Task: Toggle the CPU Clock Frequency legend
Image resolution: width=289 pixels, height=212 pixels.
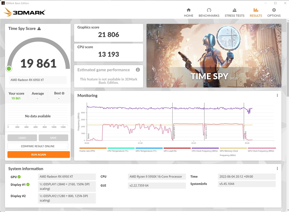Action: tap(205, 150)
